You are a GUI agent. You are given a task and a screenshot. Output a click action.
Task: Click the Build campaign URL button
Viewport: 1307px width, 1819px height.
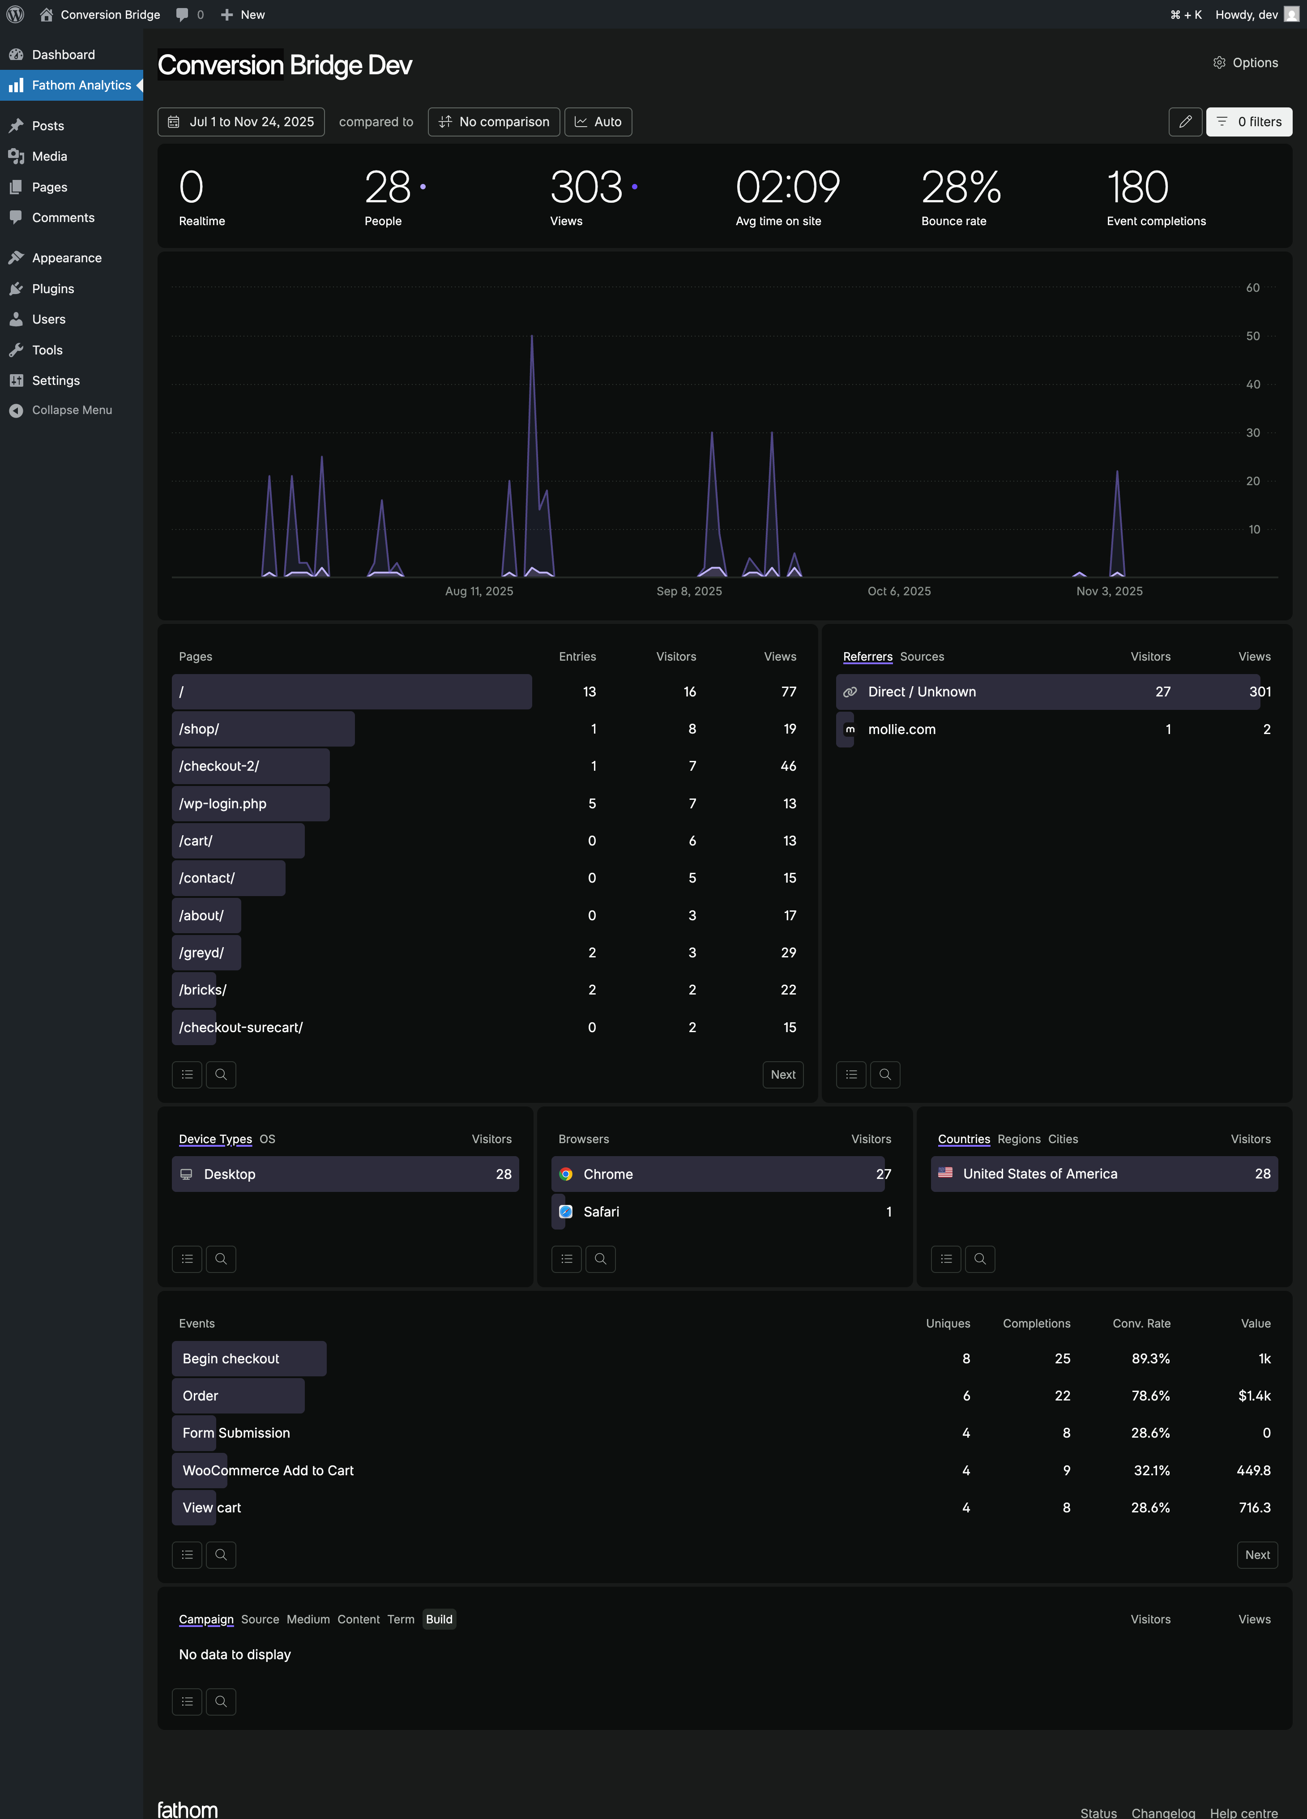tap(440, 1619)
